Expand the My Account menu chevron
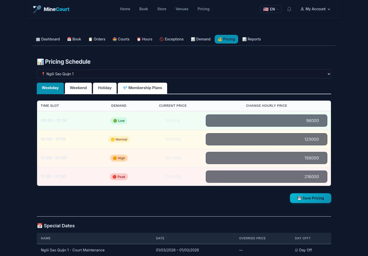The width and height of the screenshot is (368, 256). pos(329,9)
